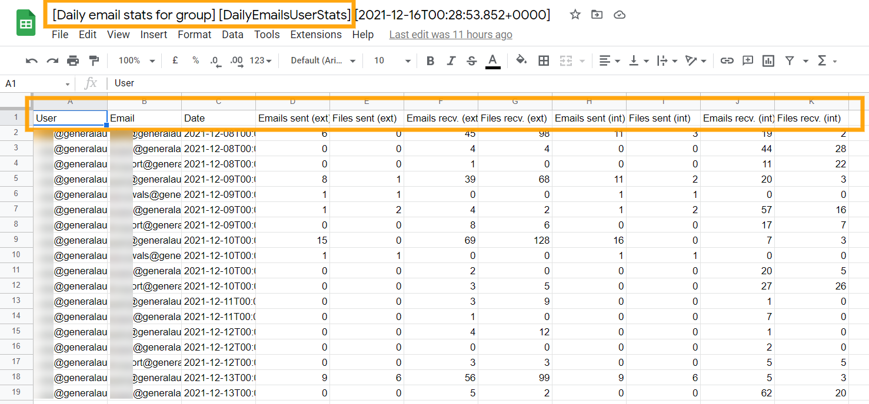Open the Insert menu

[x=154, y=35]
